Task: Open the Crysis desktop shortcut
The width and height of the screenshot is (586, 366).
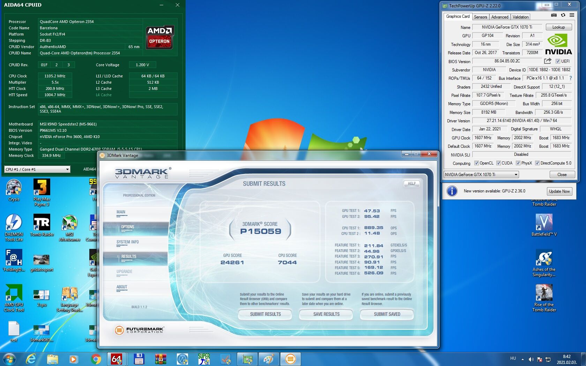Action: pos(14,190)
